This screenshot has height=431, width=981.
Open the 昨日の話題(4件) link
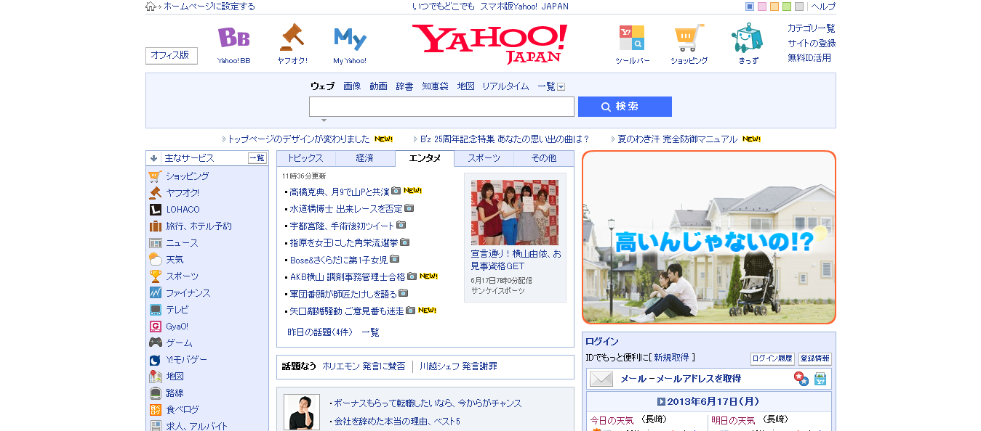click(320, 332)
